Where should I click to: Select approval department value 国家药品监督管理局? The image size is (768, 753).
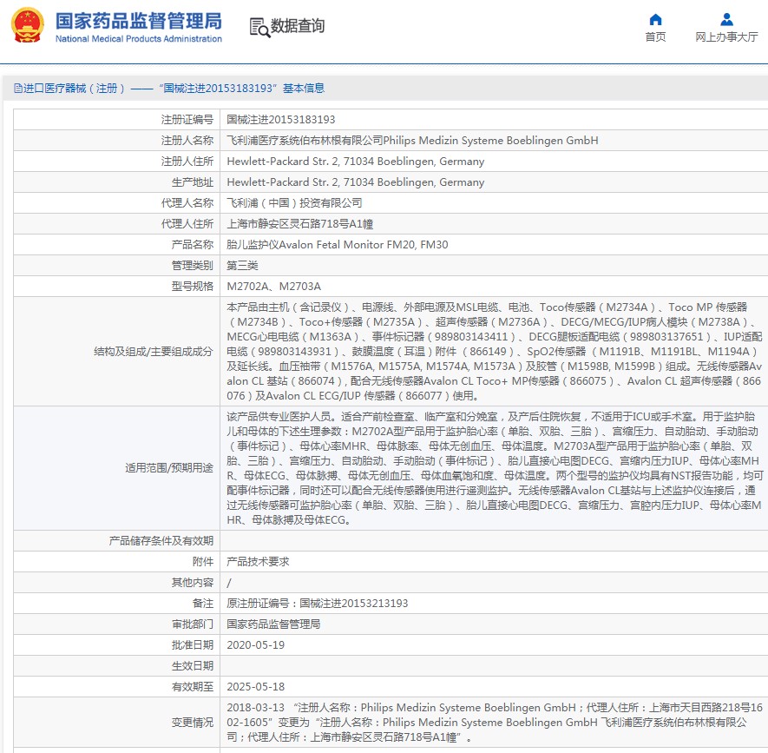(273, 624)
